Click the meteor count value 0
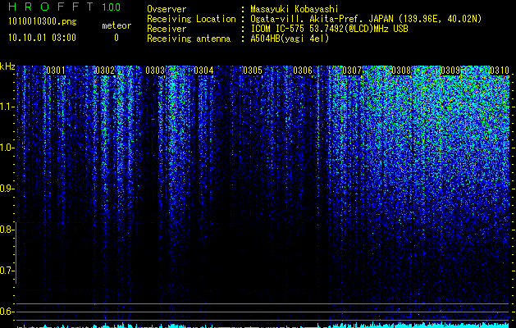This screenshot has width=516, height=328. [x=116, y=38]
